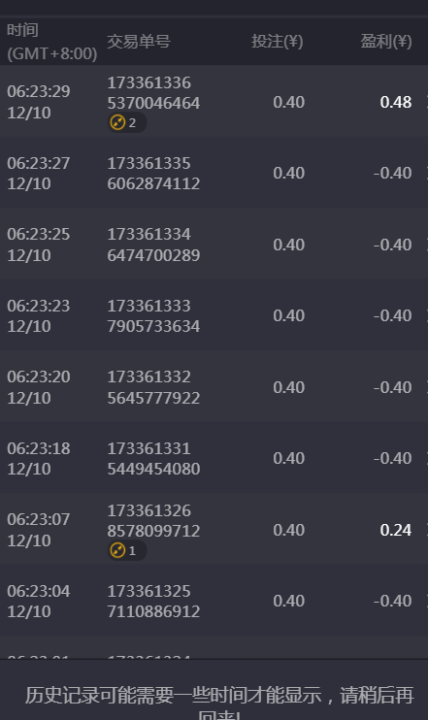The height and width of the screenshot is (720, 428).
Task: Click the 时间 (GMT+8:00) column header
Action: [x=51, y=42]
